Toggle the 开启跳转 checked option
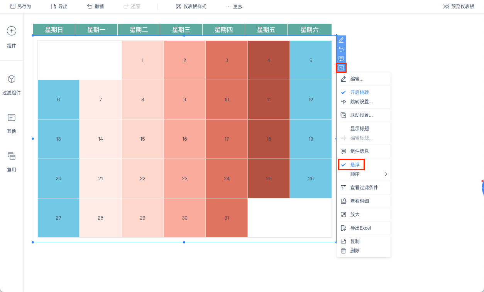The height and width of the screenshot is (292, 484). pos(359,92)
